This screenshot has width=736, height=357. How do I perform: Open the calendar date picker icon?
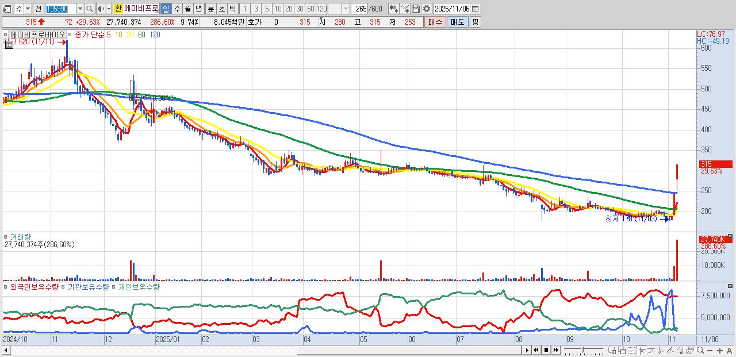[476, 9]
